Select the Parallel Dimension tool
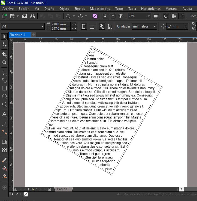 tap(4, 124)
